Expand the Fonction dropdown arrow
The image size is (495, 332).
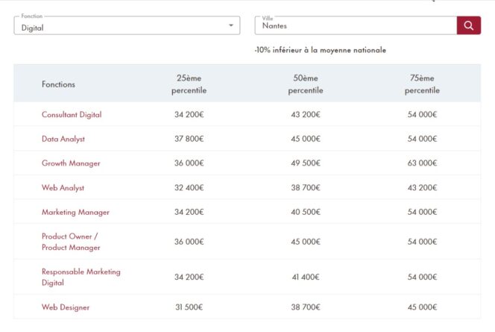tap(230, 26)
